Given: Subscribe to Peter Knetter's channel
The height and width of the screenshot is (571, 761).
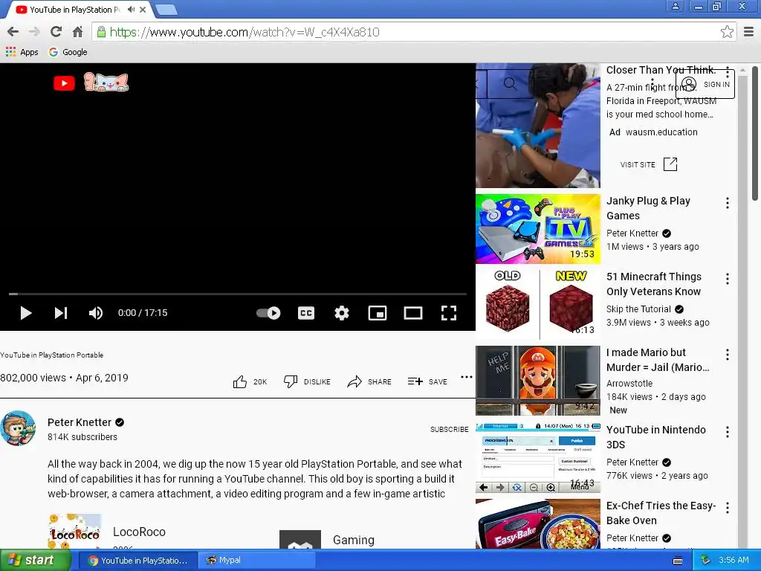Looking at the screenshot, I should 449,429.
